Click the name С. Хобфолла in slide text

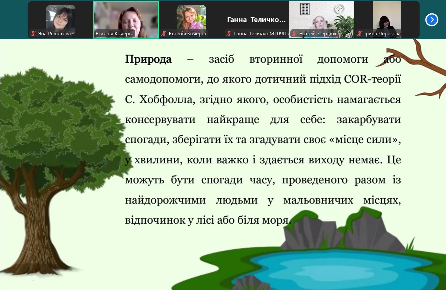point(160,100)
